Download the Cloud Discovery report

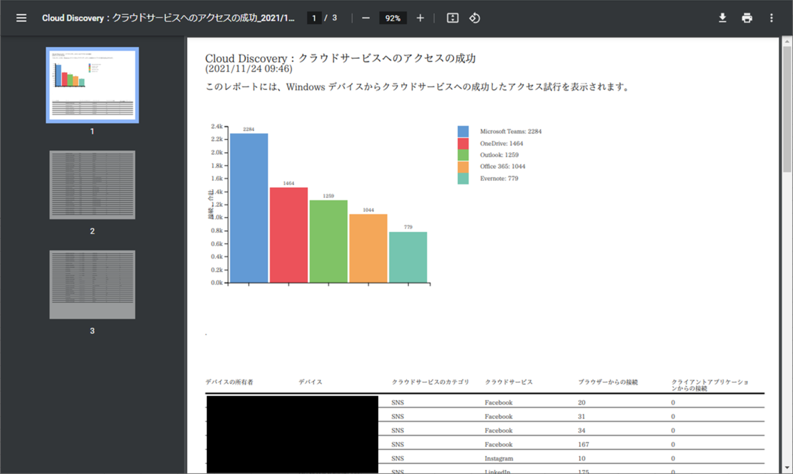(722, 18)
